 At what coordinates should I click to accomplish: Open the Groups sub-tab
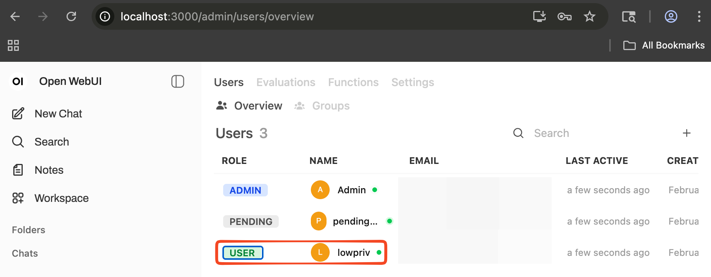tap(330, 106)
